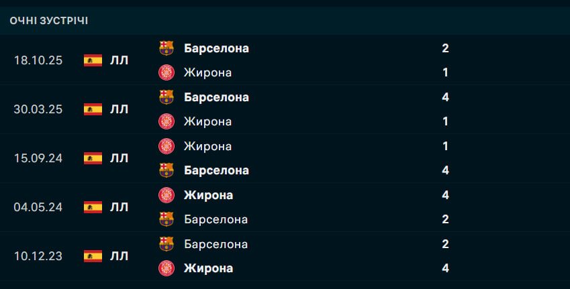Viewport: 570px width, 289px height.
Task: Click Girona's score 4 in 10.12.23 match
Action: (446, 268)
